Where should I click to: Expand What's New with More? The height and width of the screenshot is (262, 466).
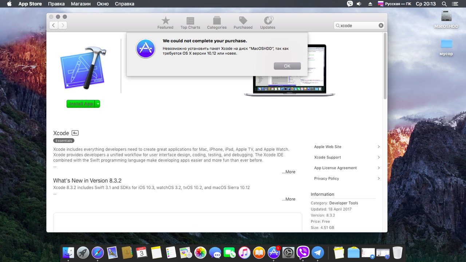tap(289, 199)
